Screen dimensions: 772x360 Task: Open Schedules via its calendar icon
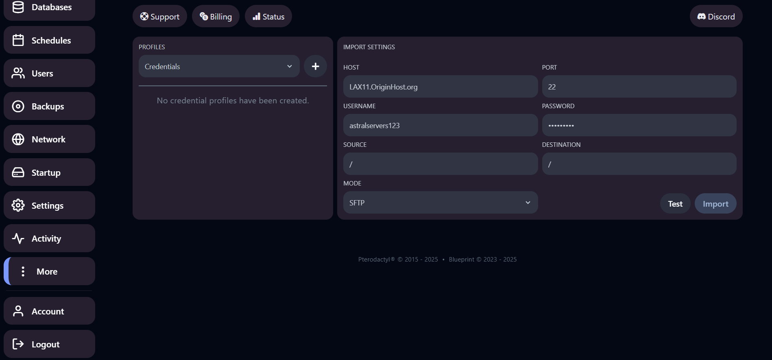click(x=18, y=40)
